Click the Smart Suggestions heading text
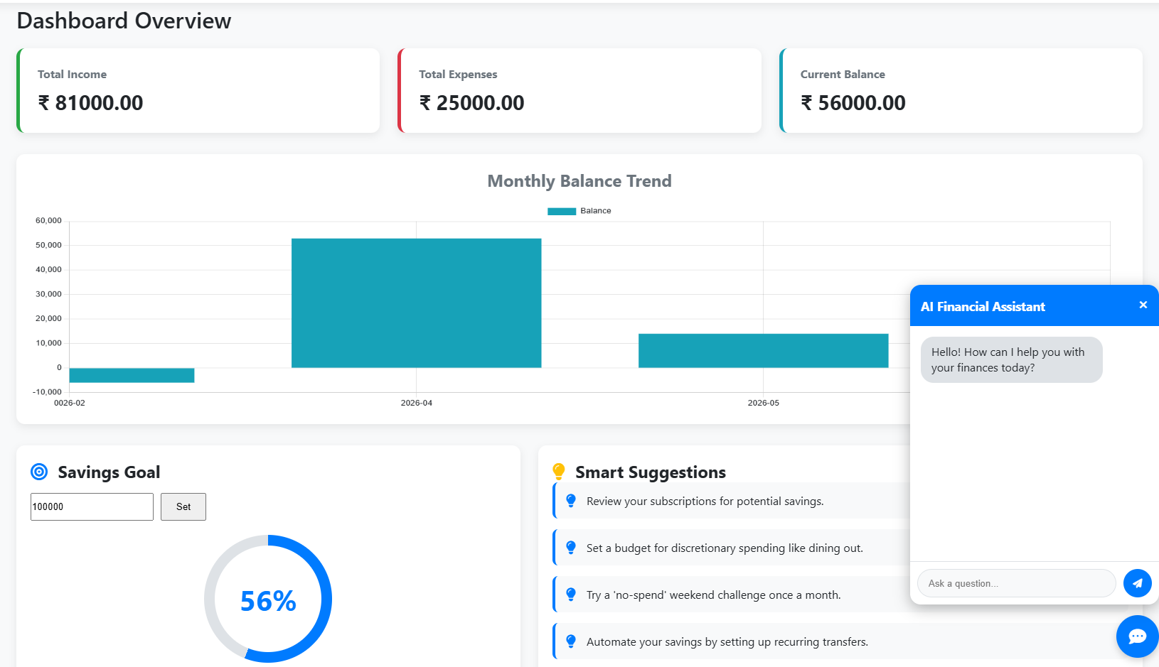Image resolution: width=1159 pixels, height=667 pixels. click(x=651, y=472)
